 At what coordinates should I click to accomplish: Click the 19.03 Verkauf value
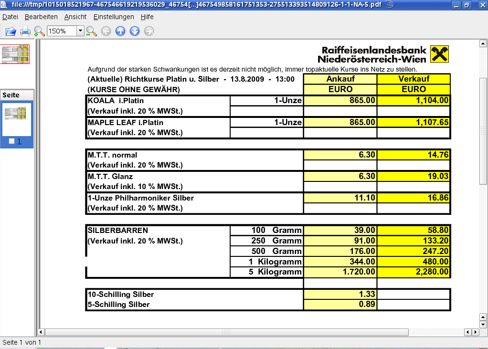tap(438, 176)
